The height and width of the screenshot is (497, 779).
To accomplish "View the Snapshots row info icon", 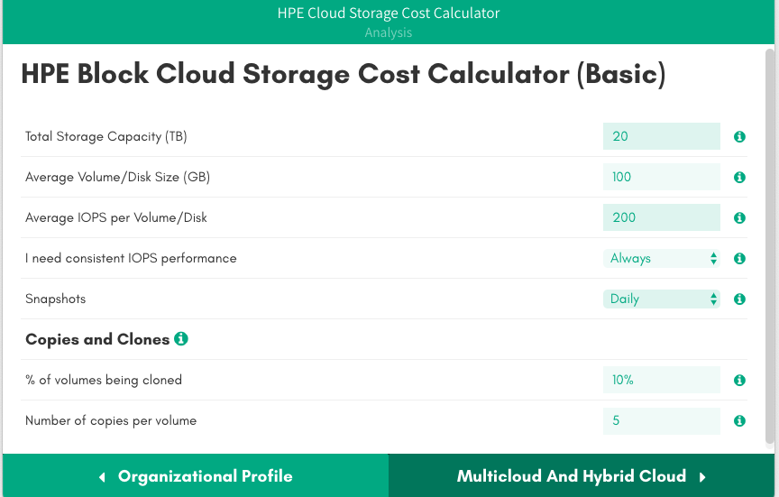I will (x=739, y=299).
